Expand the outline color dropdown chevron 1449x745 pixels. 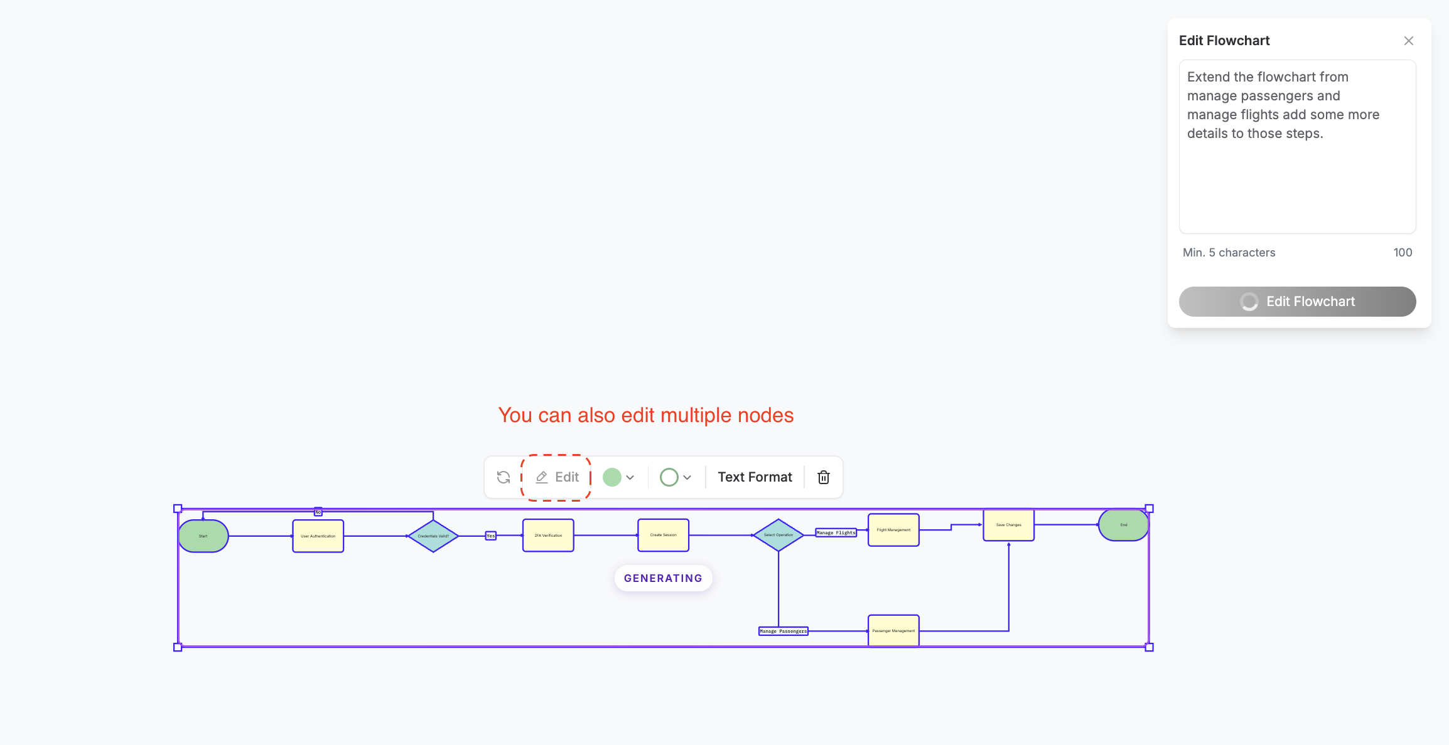687,477
